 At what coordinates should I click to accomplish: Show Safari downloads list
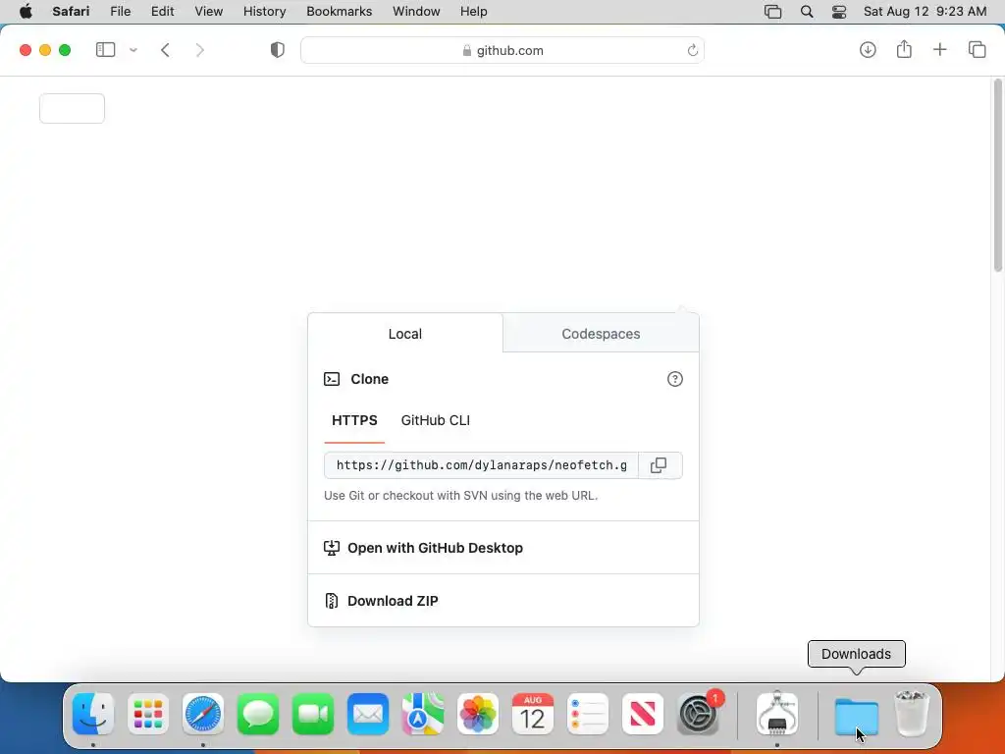(868, 49)
